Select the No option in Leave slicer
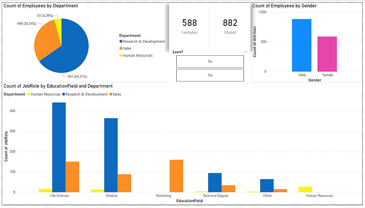 [x=210, y=62]
